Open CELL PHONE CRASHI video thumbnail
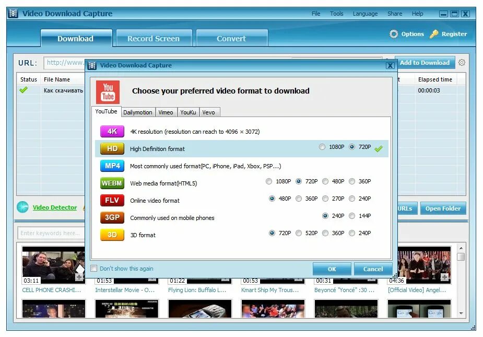Screen dimensions: 483x337 pos(54,265)
